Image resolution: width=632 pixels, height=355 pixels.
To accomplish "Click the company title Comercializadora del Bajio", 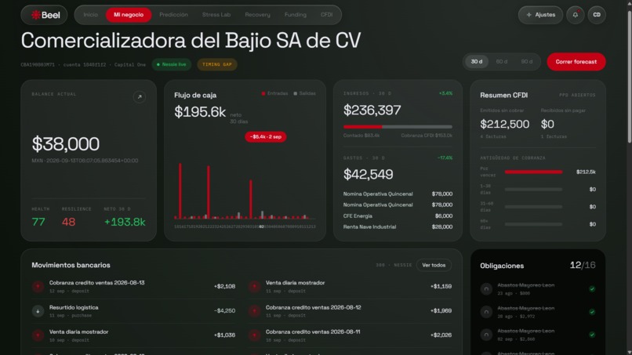I will point(191,40).
